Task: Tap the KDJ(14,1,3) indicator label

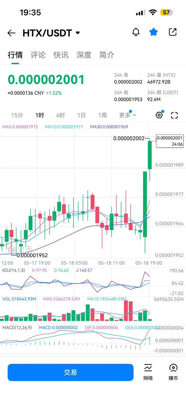Action: [x=13, y=270]
